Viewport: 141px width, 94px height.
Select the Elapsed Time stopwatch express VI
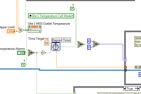point(56,46)
